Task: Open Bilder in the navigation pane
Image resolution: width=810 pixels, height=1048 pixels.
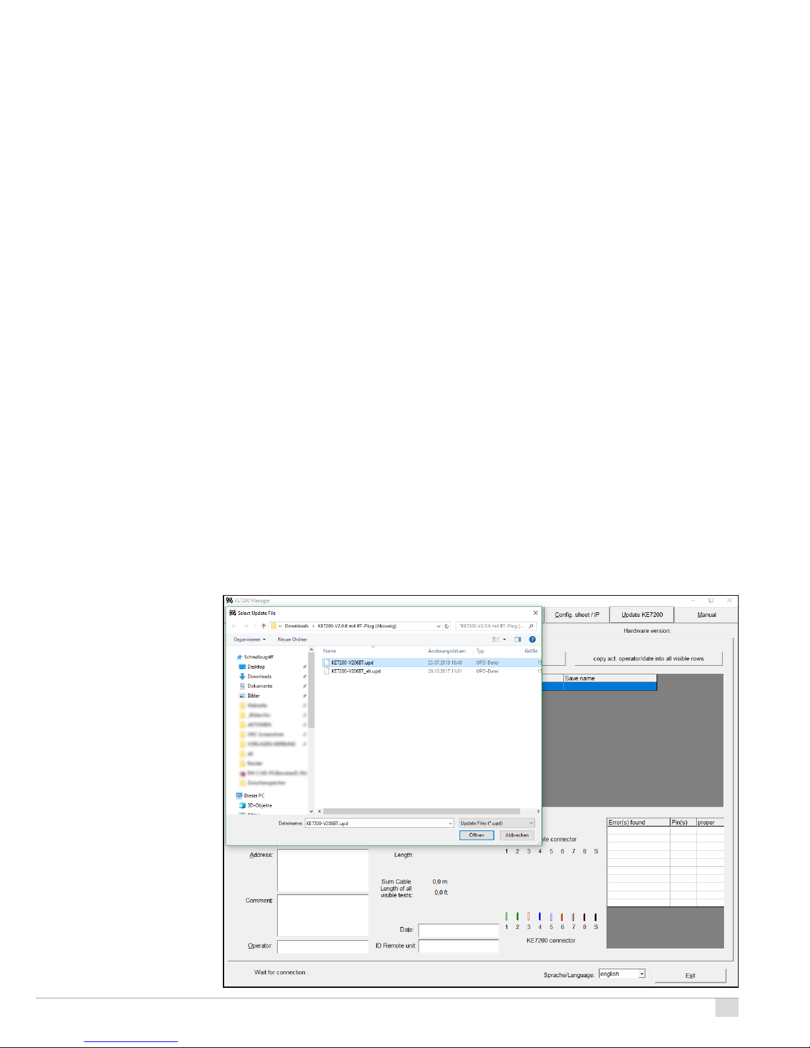Action: [253, 696]
